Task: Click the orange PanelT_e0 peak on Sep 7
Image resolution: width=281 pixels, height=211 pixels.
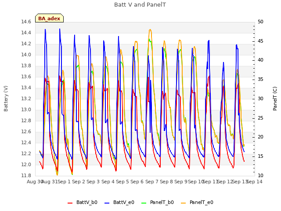Action: click(150, 29)
